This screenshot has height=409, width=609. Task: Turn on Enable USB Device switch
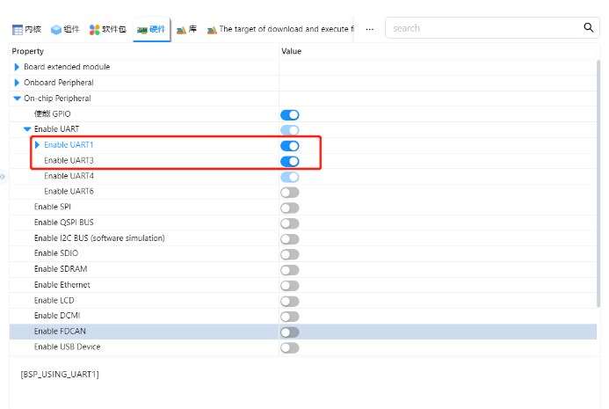tap(290, 347)
